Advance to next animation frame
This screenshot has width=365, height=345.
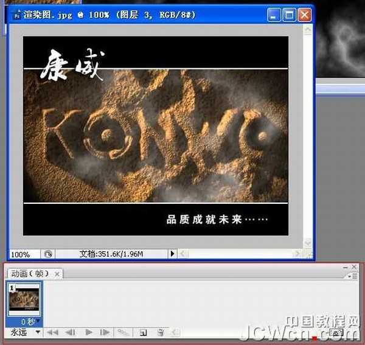click(x=105, y=332)
